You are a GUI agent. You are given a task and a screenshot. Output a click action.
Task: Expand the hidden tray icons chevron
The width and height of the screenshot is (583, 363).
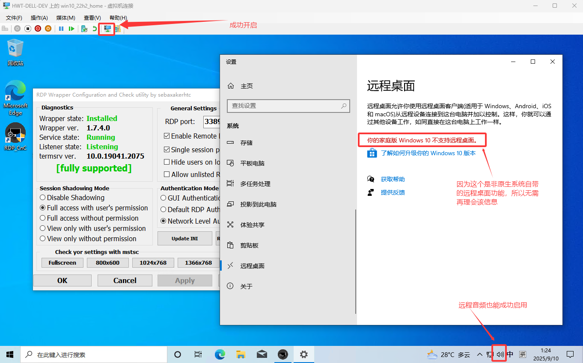pos(479,354)
